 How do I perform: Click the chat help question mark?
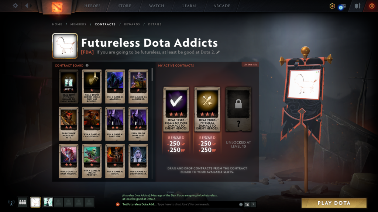pyautogui.click(x=253, y=204)
